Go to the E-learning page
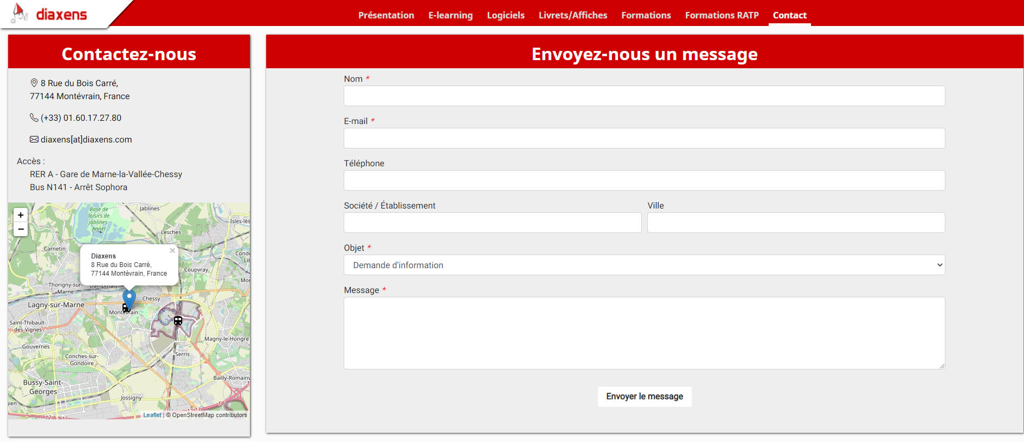The image size is (1024, 442). [450, 15]
